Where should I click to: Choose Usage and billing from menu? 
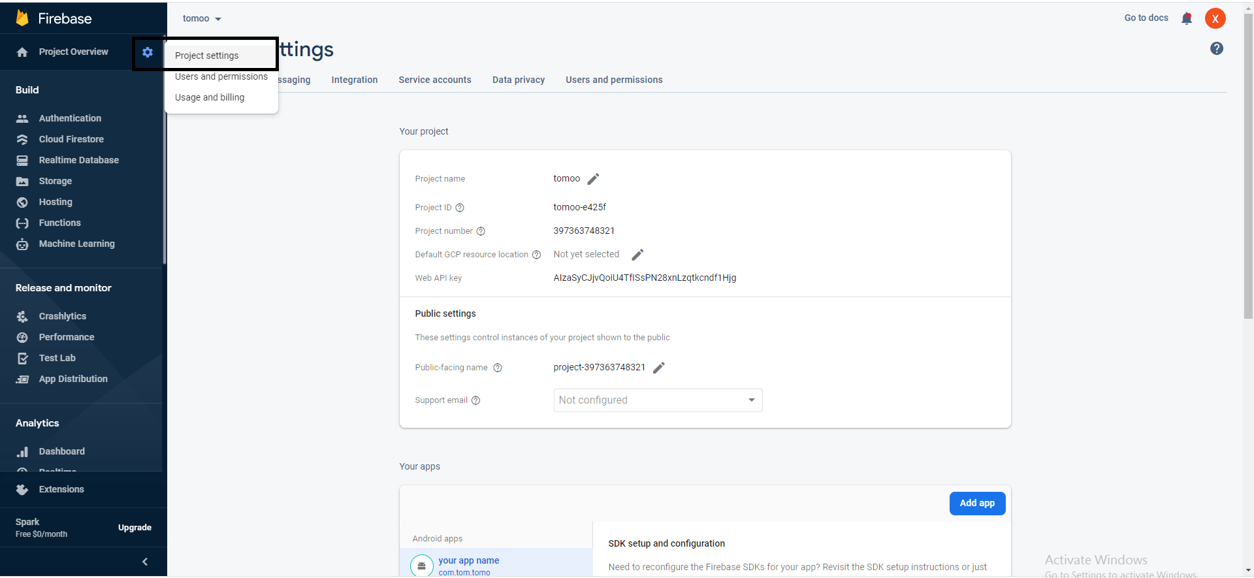(x=210, y=97)
